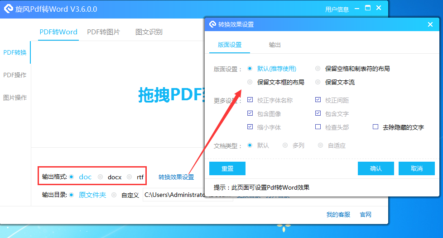Switch to the 输出 tab
The width and height of the screenshot is (443, 238).
point(274,45)
